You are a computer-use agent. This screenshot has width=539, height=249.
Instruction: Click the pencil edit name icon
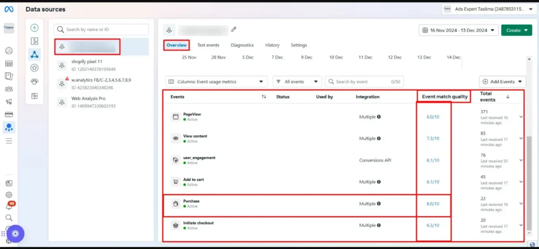pyautogui.click(x=234, y=29)
